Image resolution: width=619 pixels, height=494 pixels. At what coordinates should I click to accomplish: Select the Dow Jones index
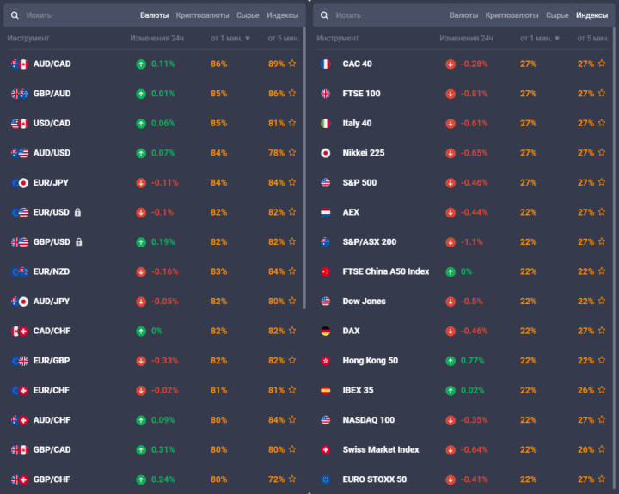(364, 302)
